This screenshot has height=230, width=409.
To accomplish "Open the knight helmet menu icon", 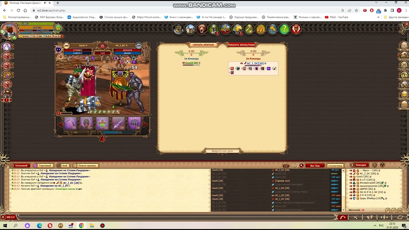I will point(213,29).
